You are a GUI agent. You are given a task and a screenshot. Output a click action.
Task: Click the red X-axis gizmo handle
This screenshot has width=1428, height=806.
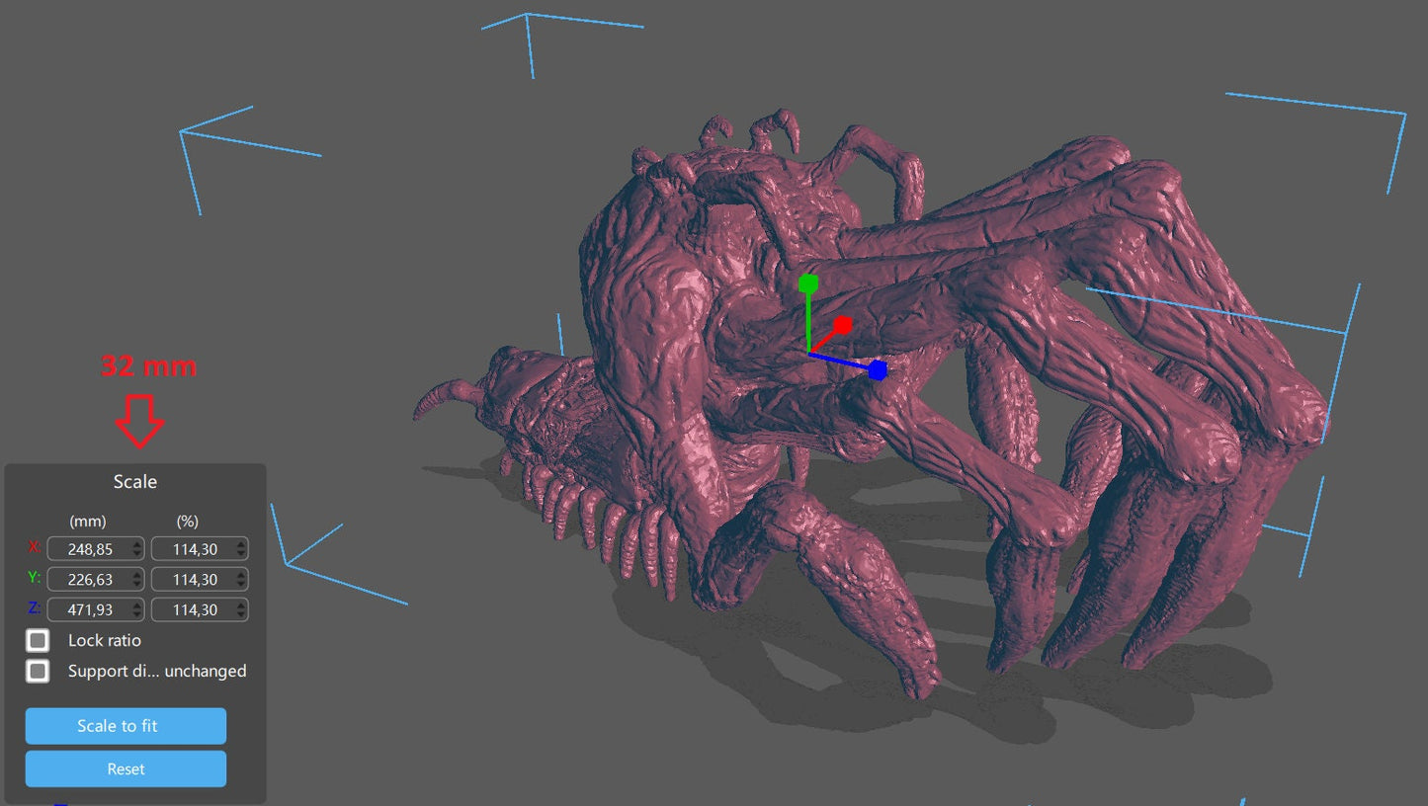(843, 325)
